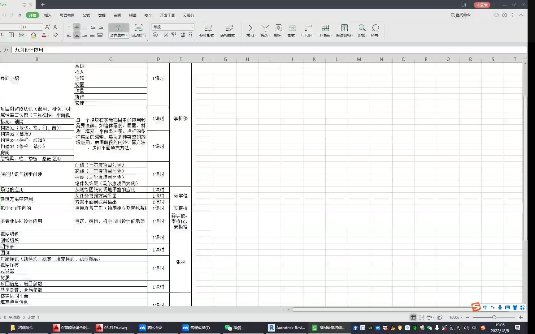Click the 未登录 login button
Image resolution: width=535 pixels, height=334 pixels.
pos(482,5)
